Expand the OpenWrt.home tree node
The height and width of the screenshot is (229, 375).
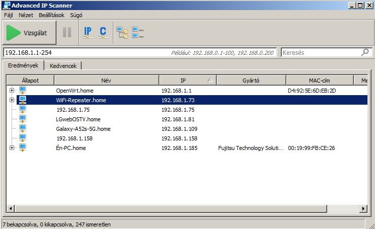pos(12,90)
